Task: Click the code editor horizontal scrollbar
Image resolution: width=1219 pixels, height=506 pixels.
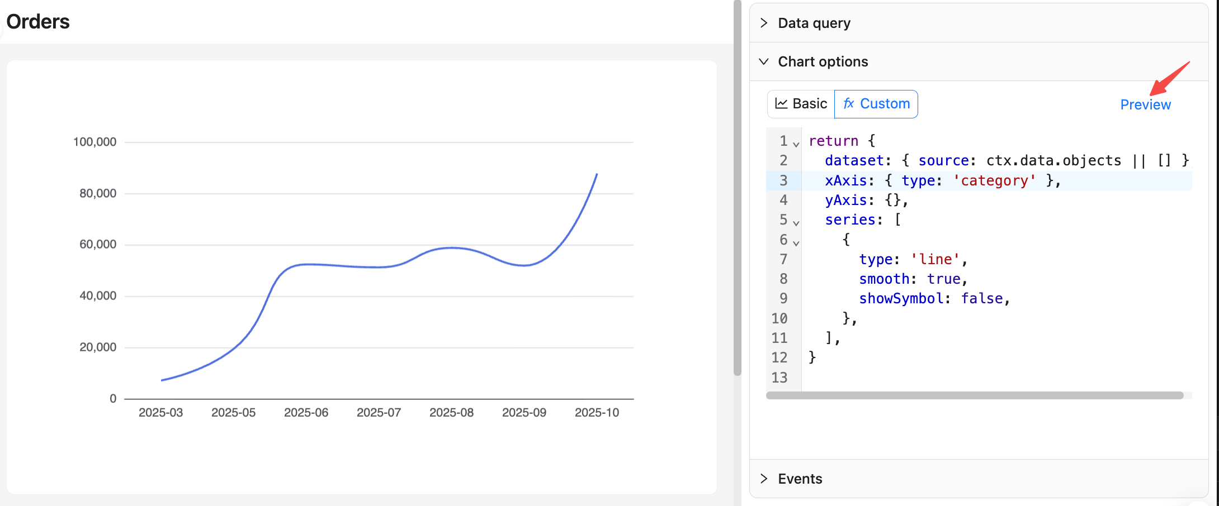Action: pos(974,395)
